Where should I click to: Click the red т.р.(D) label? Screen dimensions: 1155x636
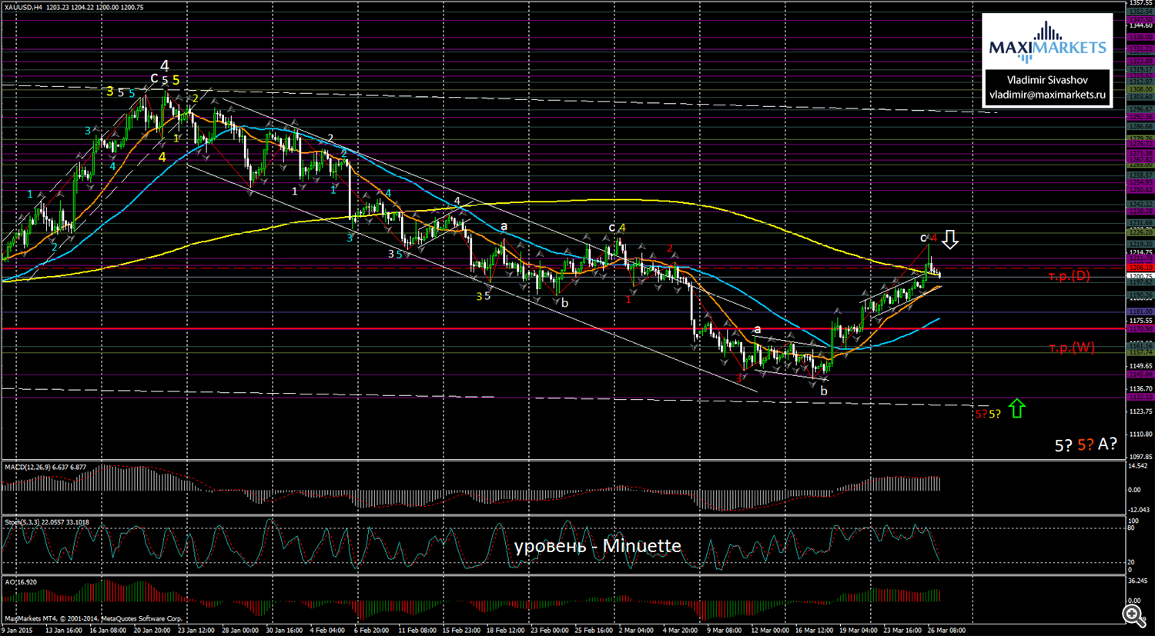(x=1069, y=276)
